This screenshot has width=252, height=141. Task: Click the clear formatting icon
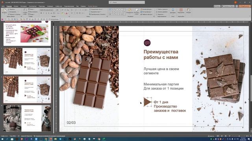point(68,10)
